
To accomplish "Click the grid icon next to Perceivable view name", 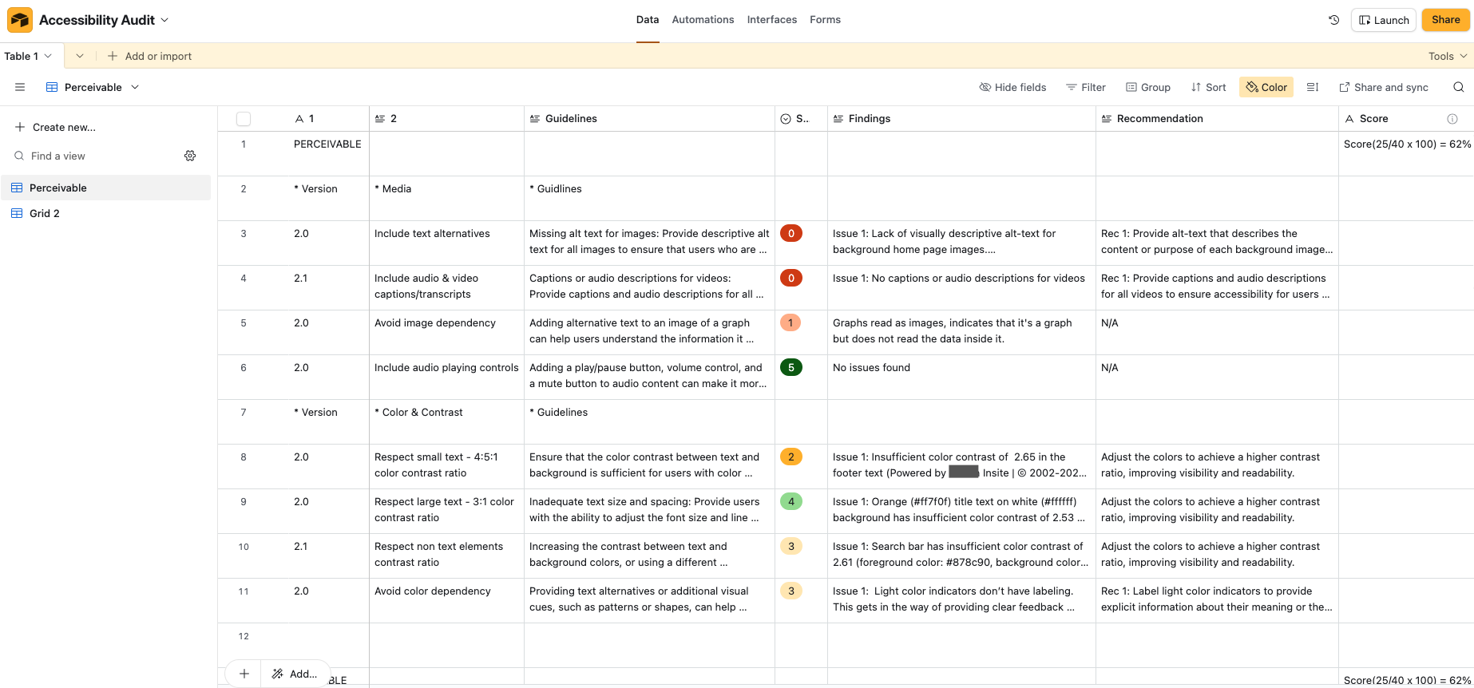I will point(52,87).
